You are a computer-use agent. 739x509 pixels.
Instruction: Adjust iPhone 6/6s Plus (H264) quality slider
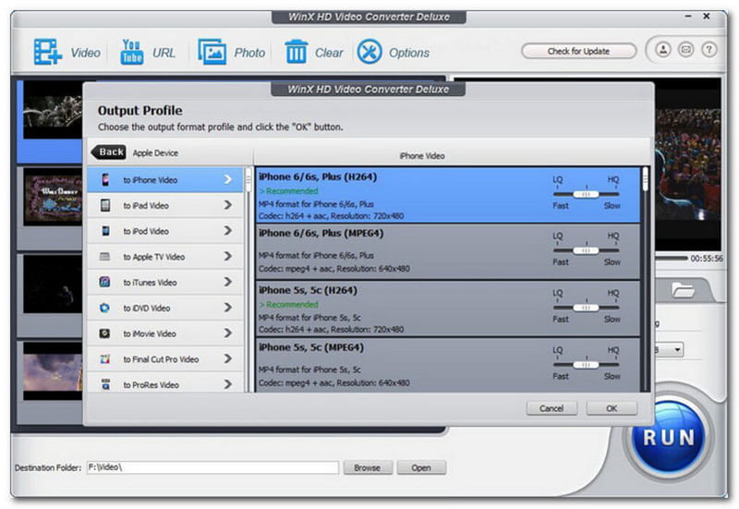(x=586, y=194)
